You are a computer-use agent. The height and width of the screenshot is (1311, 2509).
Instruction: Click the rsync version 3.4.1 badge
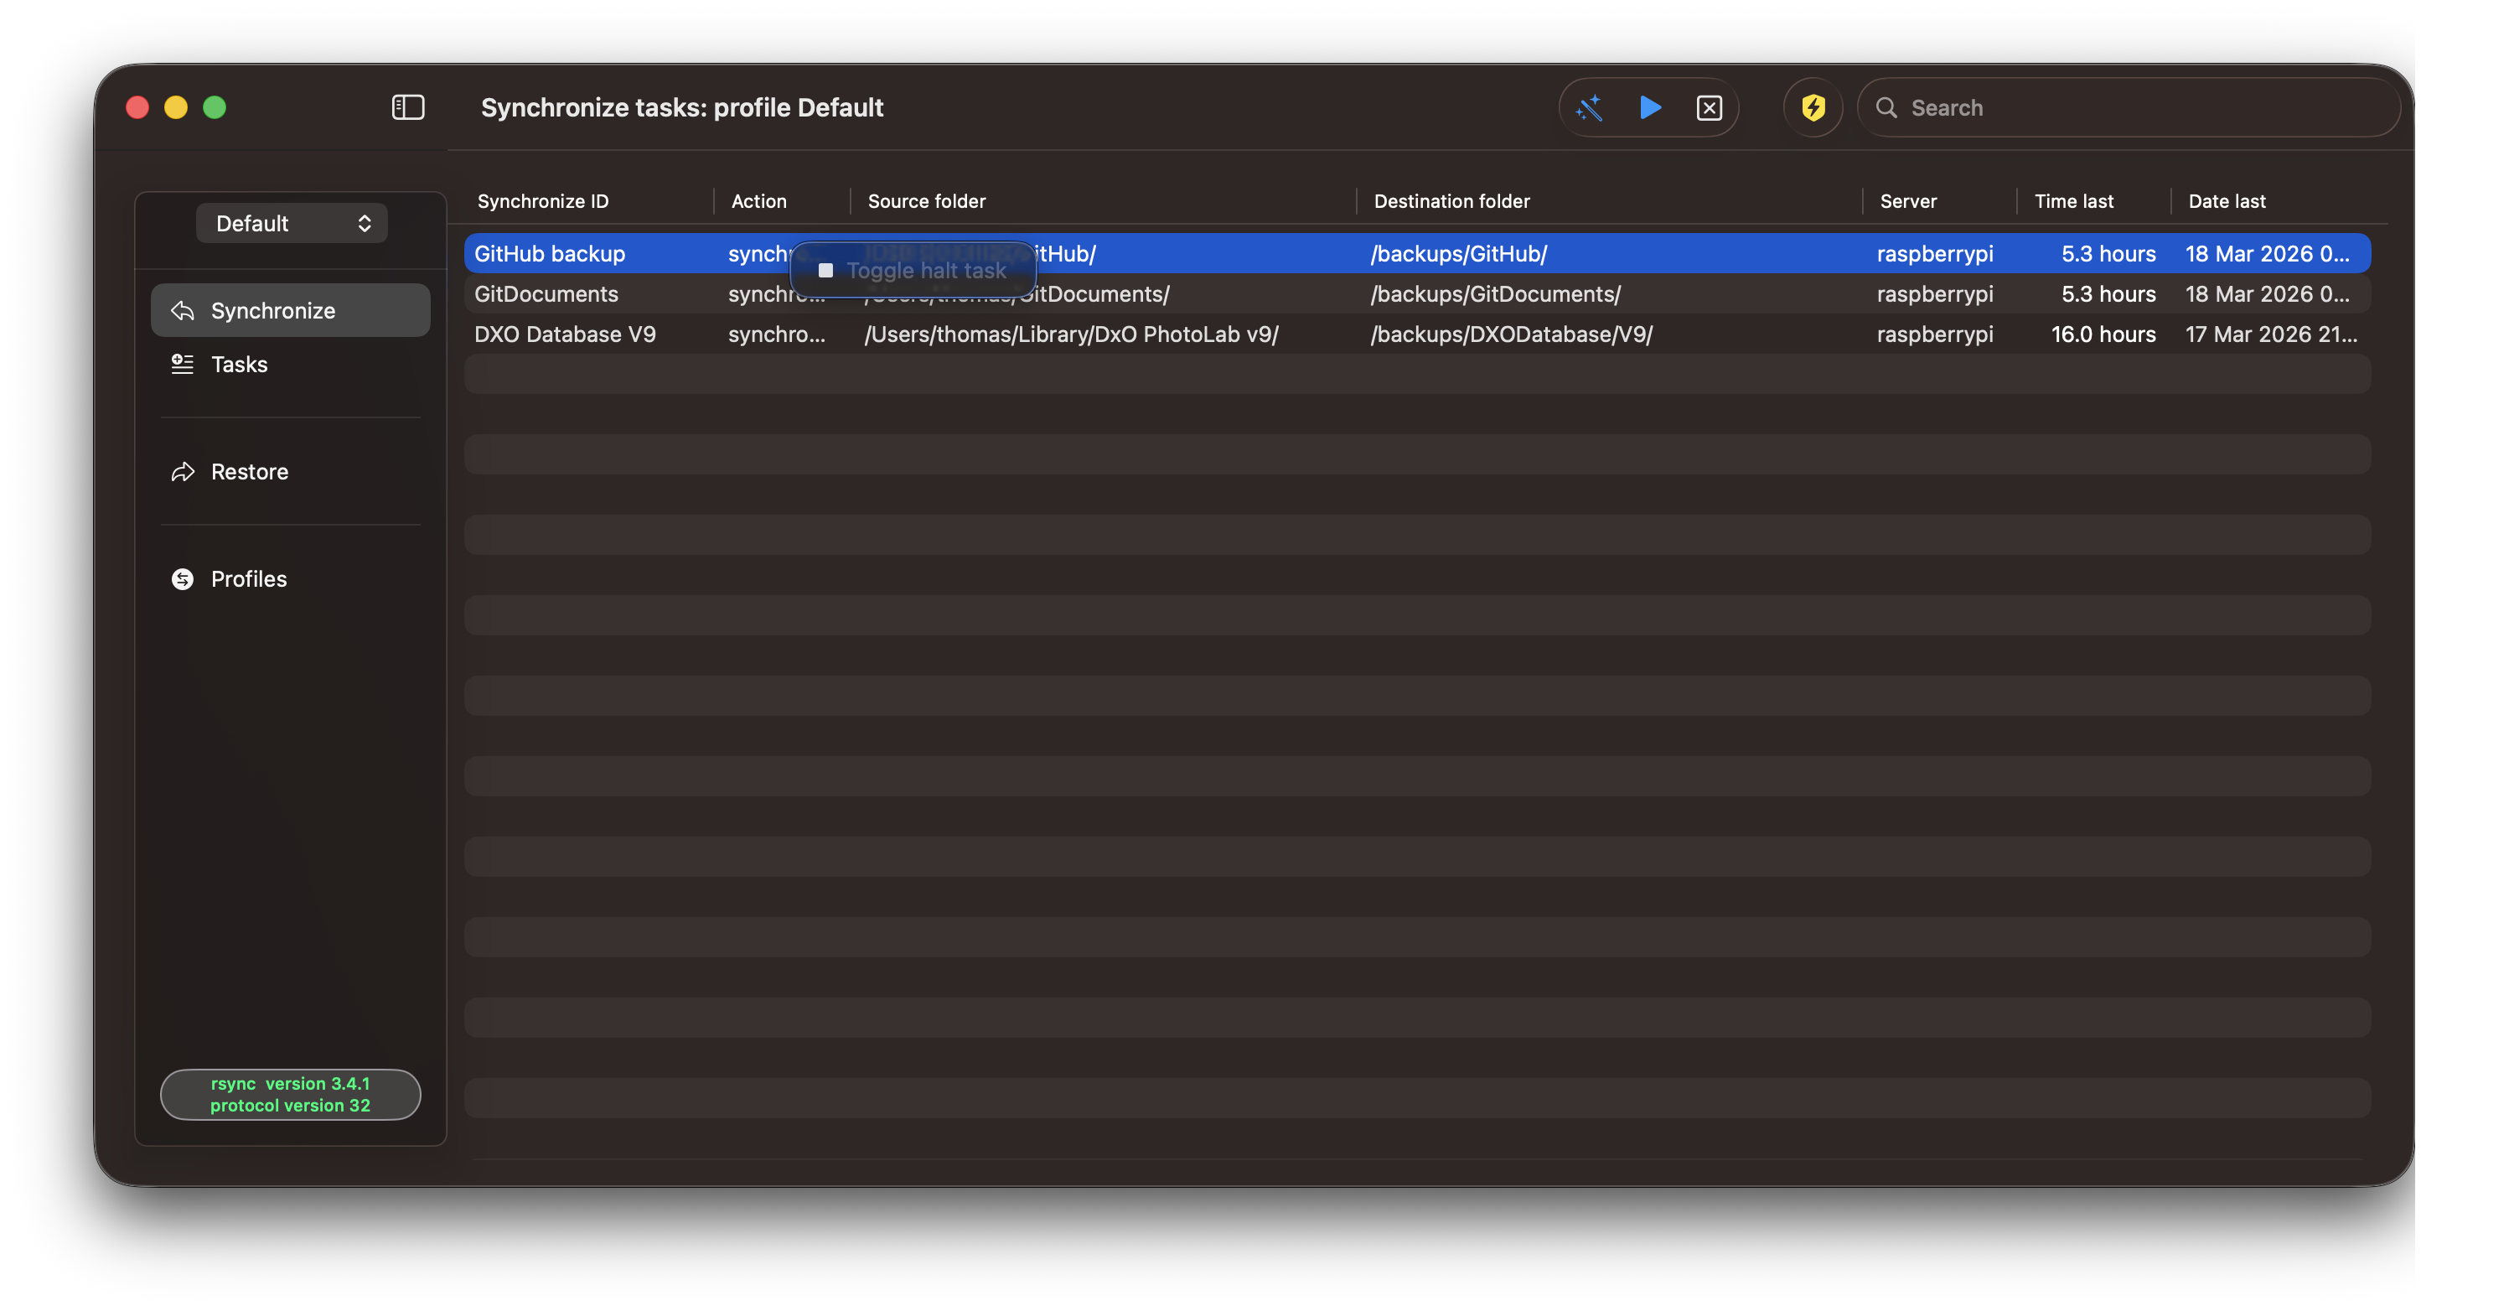pyautogui.click(x=290, y=1094)
